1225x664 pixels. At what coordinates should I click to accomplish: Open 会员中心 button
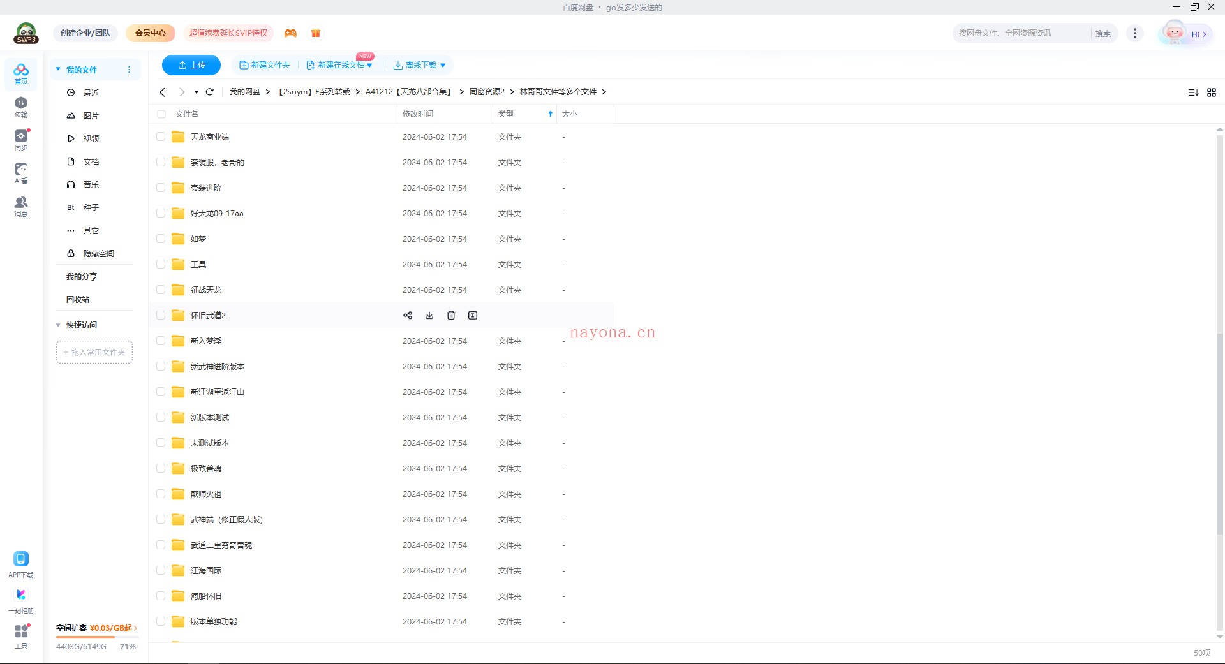tap(151, 33)
